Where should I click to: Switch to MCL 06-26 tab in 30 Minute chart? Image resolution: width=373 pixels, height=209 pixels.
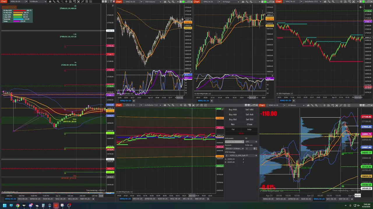coord(331,199)
